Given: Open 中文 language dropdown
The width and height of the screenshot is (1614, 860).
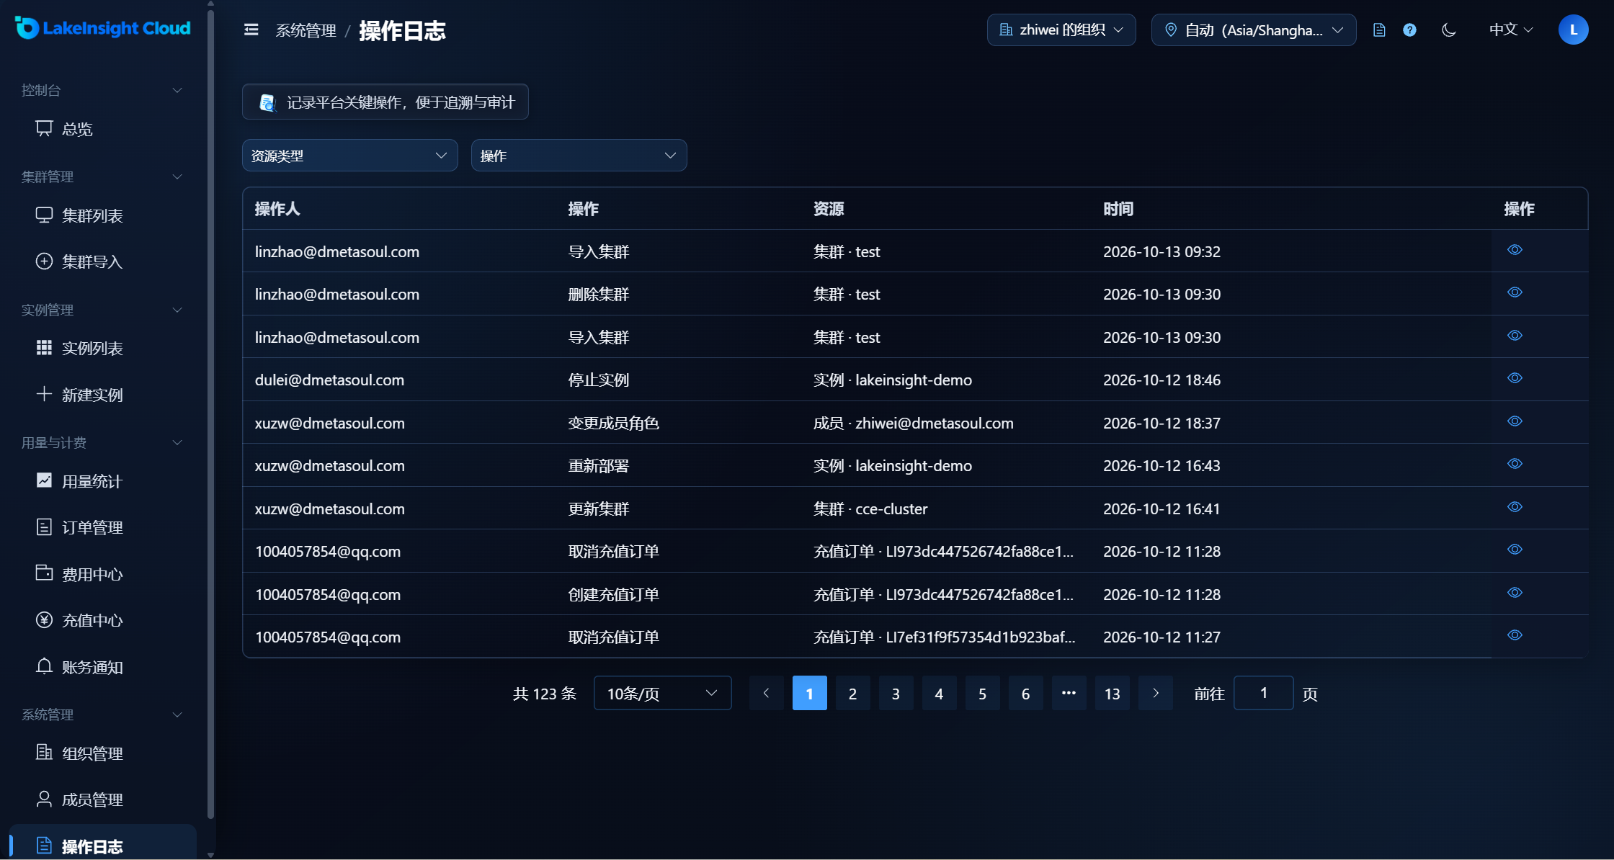Looking at the screenshot, I should (1511, 30).
